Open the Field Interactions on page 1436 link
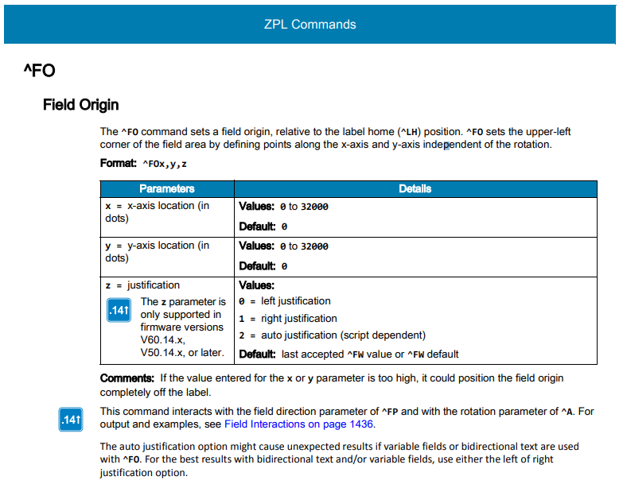This screenshot has width=623, height=488. coord(298,424)
